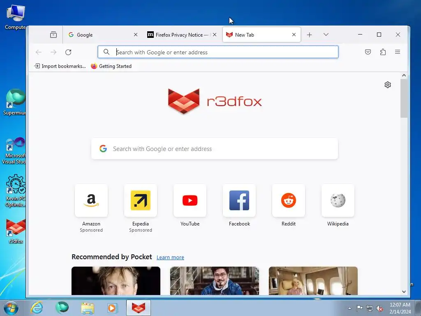Click the r3dfox logo on page
421x316 pixels.
215,101
